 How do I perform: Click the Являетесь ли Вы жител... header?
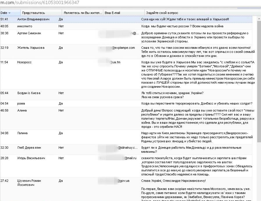point(83,13)
